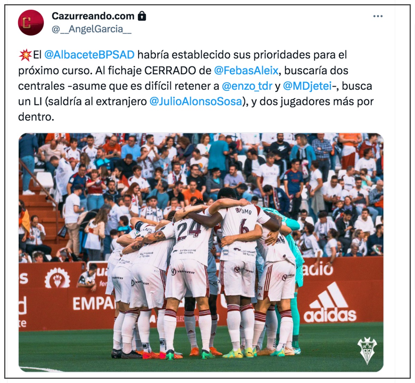
Task: Open the @MDjetei mention
Action: [x=307, y=86]
